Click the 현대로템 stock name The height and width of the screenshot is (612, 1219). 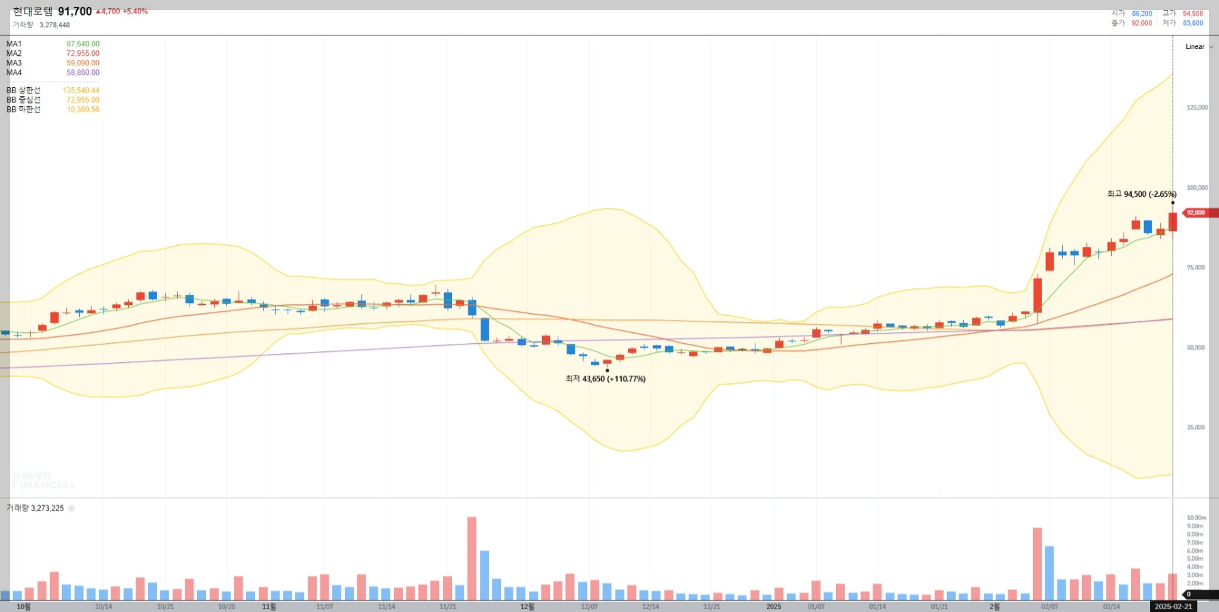(33, 12)
